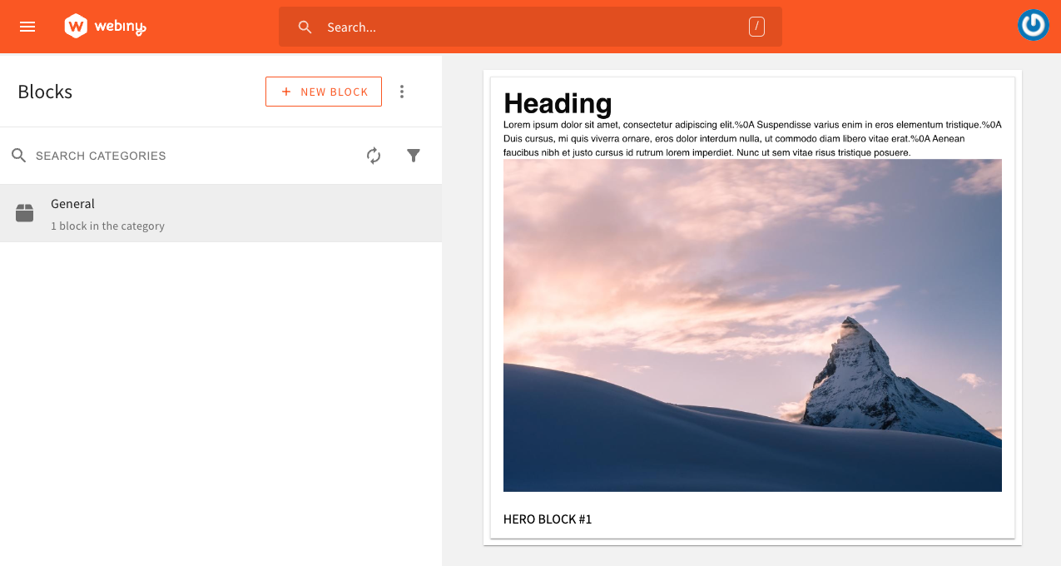
Task: Click the Heading text in the block preview
Action: tap(558, 103)
